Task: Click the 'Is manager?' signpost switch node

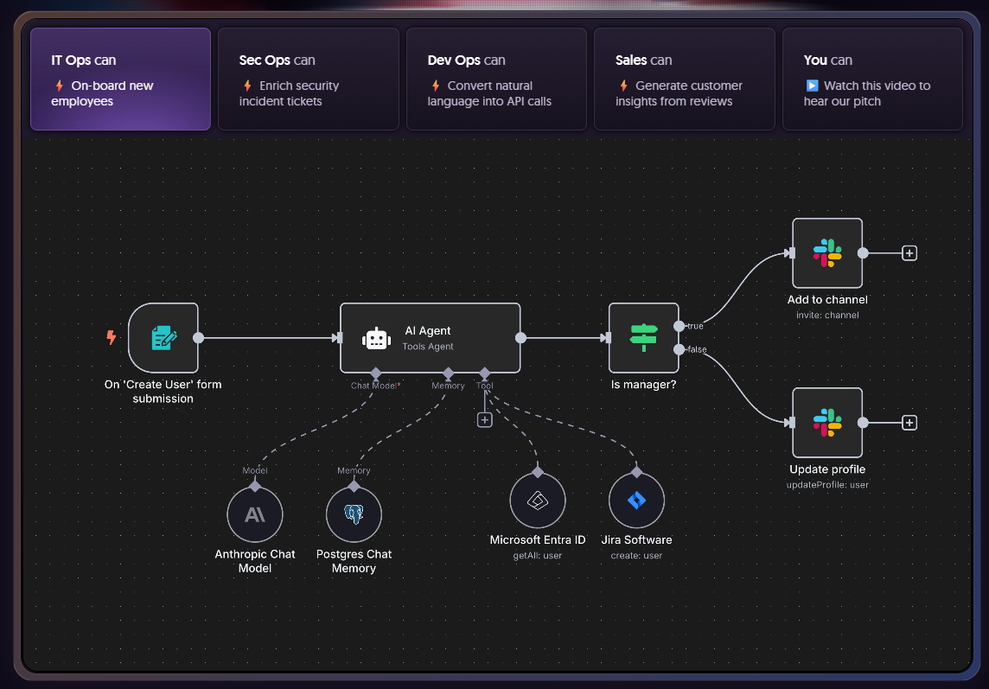Action: 643,338
